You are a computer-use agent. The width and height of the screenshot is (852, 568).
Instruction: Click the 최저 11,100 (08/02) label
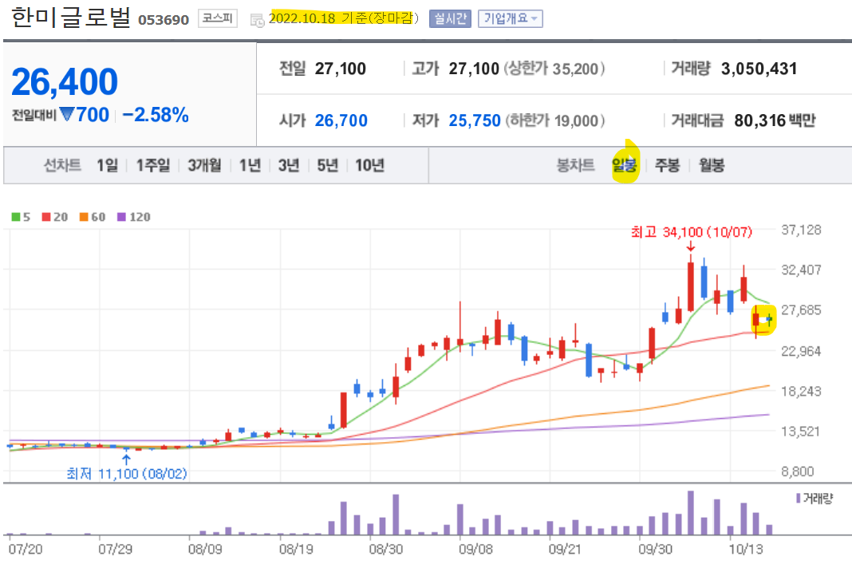127,473
